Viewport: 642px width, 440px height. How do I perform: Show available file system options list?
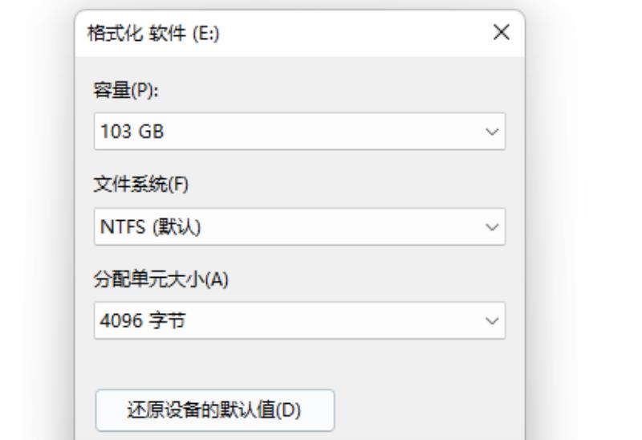tap(299, 226)
